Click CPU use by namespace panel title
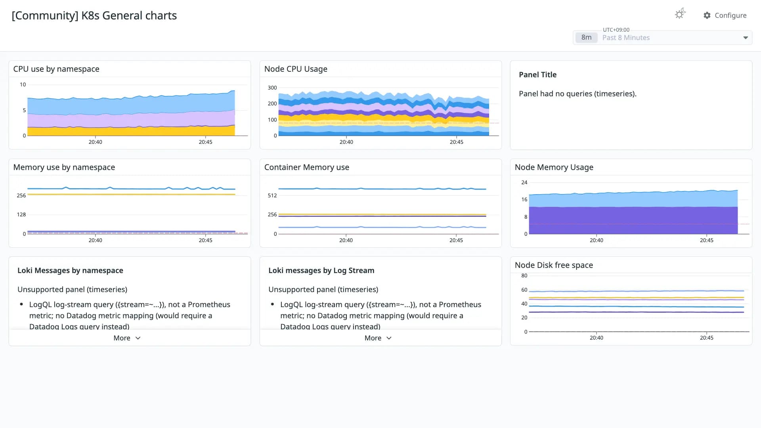This screenshot has width=761, height=428. click(x=56, y=69)
